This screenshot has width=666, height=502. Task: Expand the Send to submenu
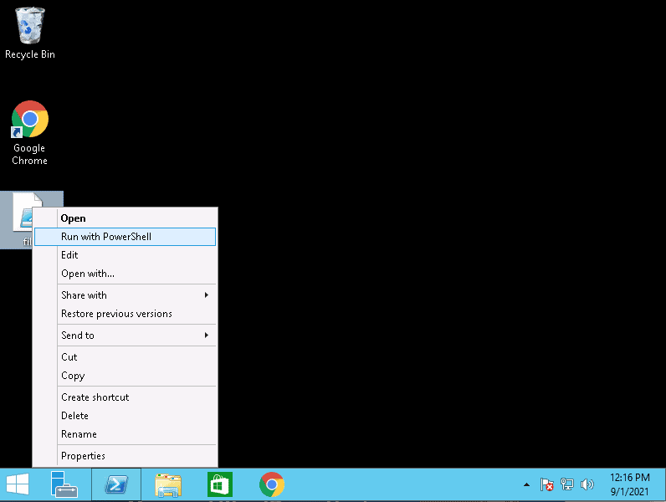click(125, 336)
